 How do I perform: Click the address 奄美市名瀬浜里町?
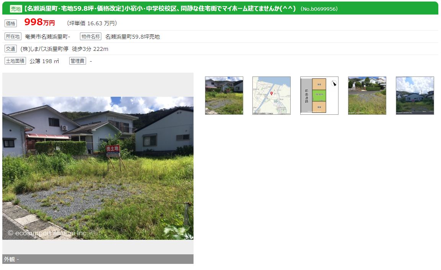coord(47,37)
